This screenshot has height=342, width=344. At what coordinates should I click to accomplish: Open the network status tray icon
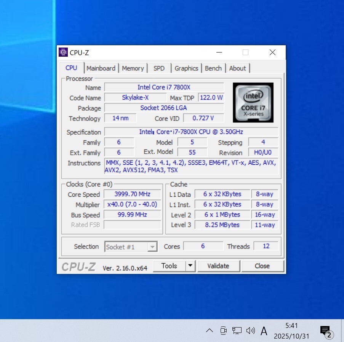[x=237, y=330]
